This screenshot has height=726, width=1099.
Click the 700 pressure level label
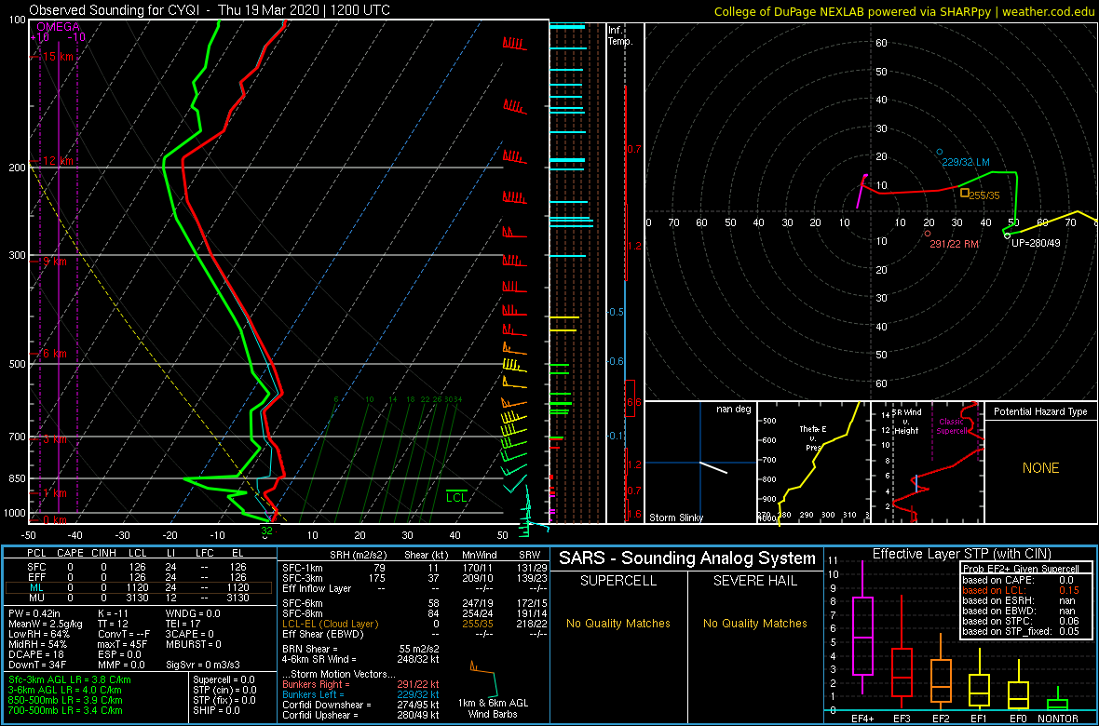click(x=16, y=437)
